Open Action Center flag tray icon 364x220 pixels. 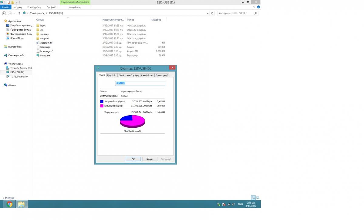coord(224,204)
